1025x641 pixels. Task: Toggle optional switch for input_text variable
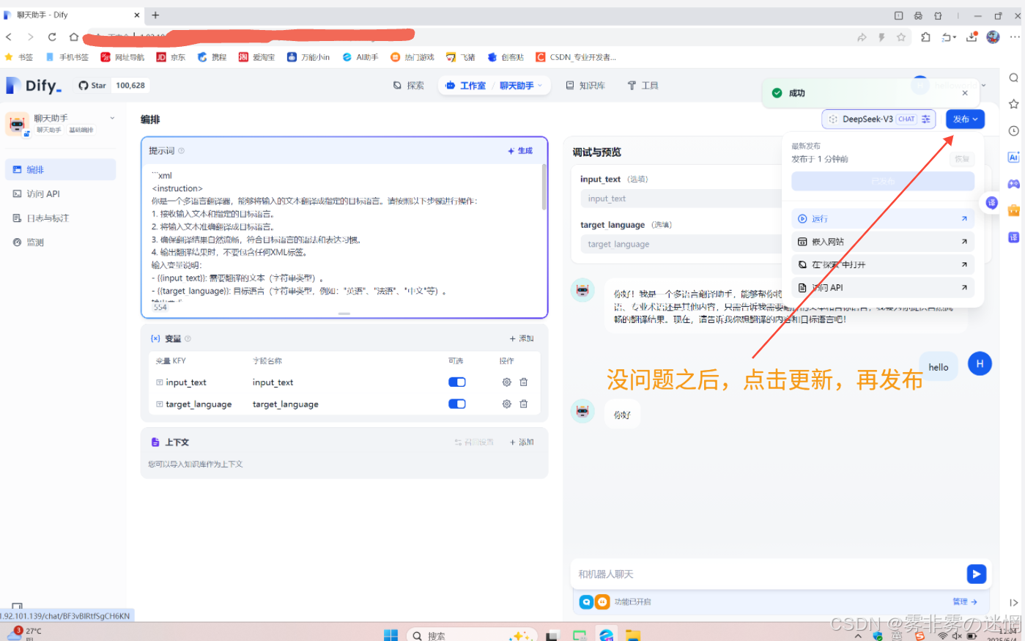tap(457, 382)
